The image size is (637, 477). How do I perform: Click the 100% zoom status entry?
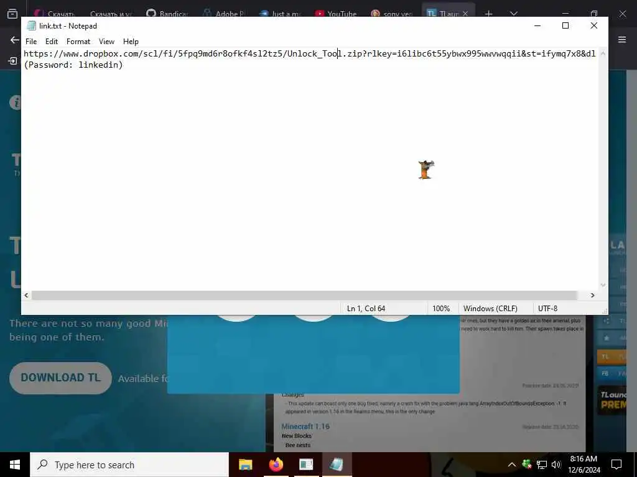pos(441,309)
